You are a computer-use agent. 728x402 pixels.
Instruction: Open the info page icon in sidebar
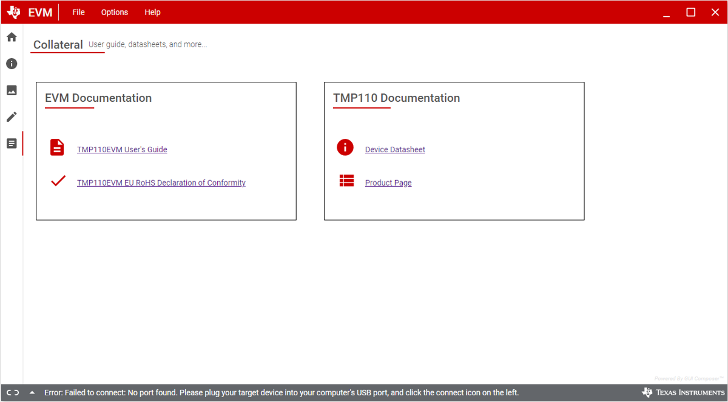(12, 64)
